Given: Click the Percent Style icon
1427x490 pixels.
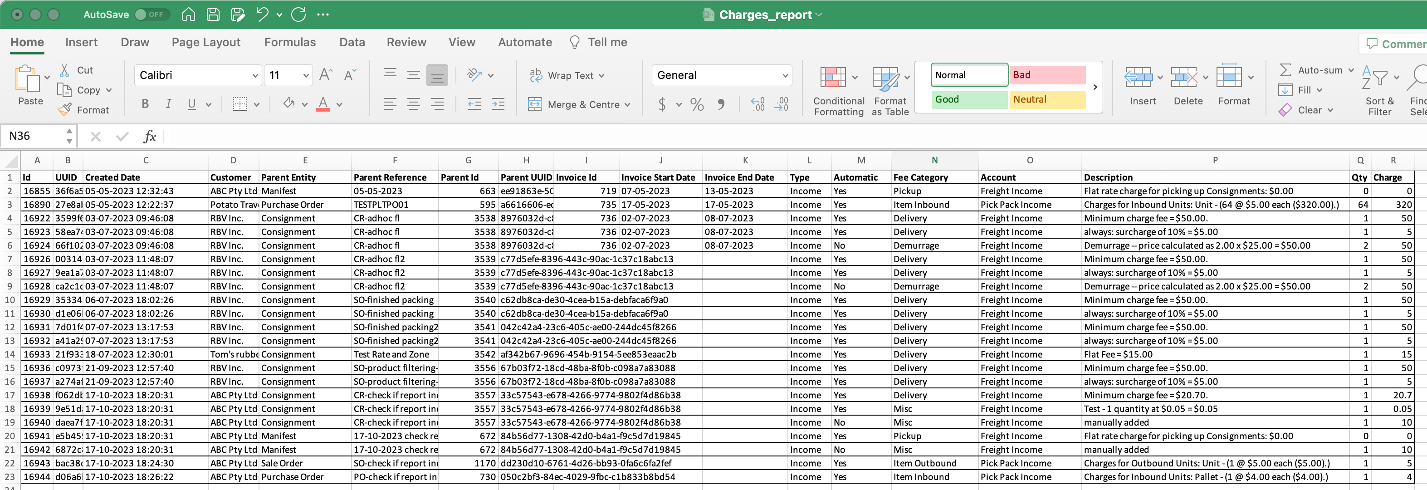Looking at the screenshot, I should point(697,104).
